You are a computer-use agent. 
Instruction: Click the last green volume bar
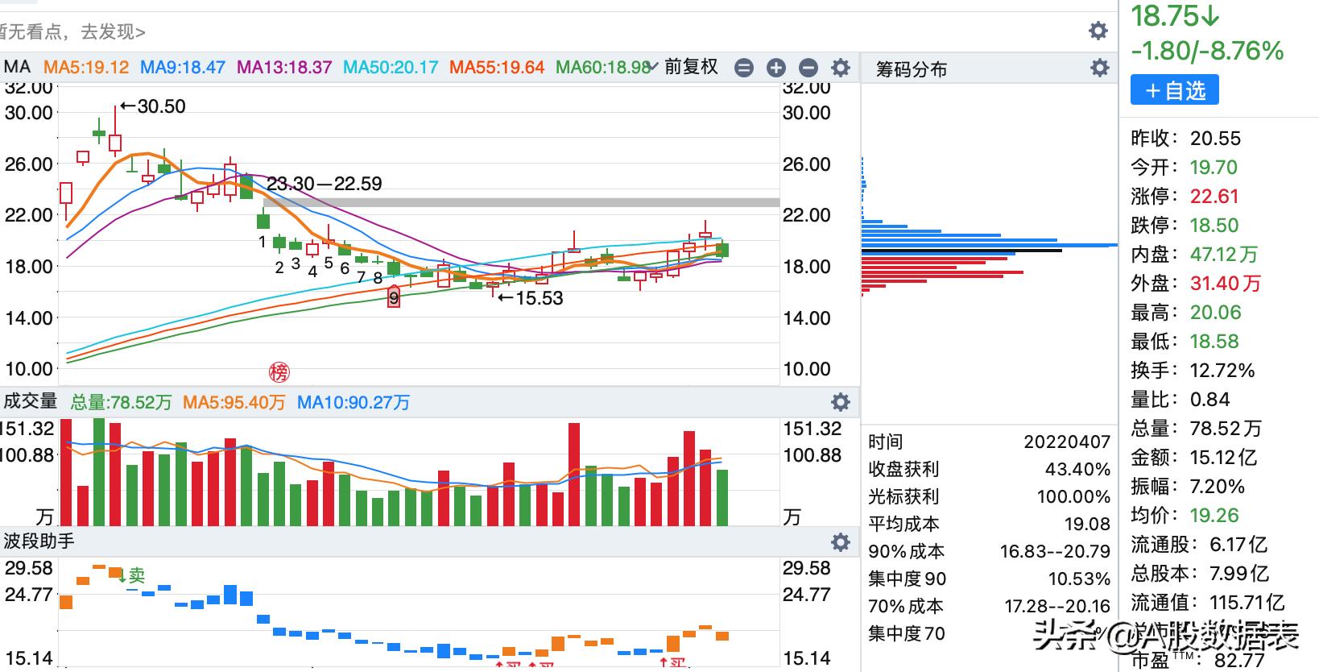pos(722,498)
